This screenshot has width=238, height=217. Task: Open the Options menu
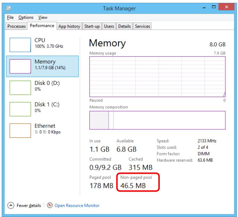(x=26, y=17)
